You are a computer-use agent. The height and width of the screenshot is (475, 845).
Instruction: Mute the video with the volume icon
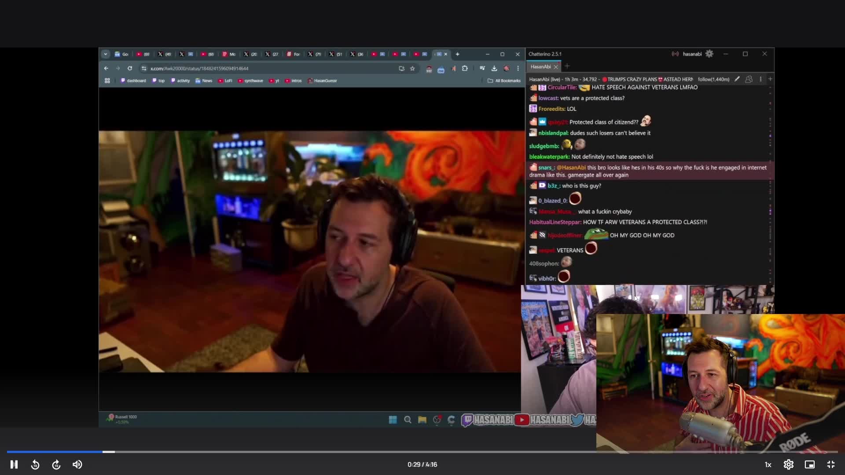click(77, 464)
